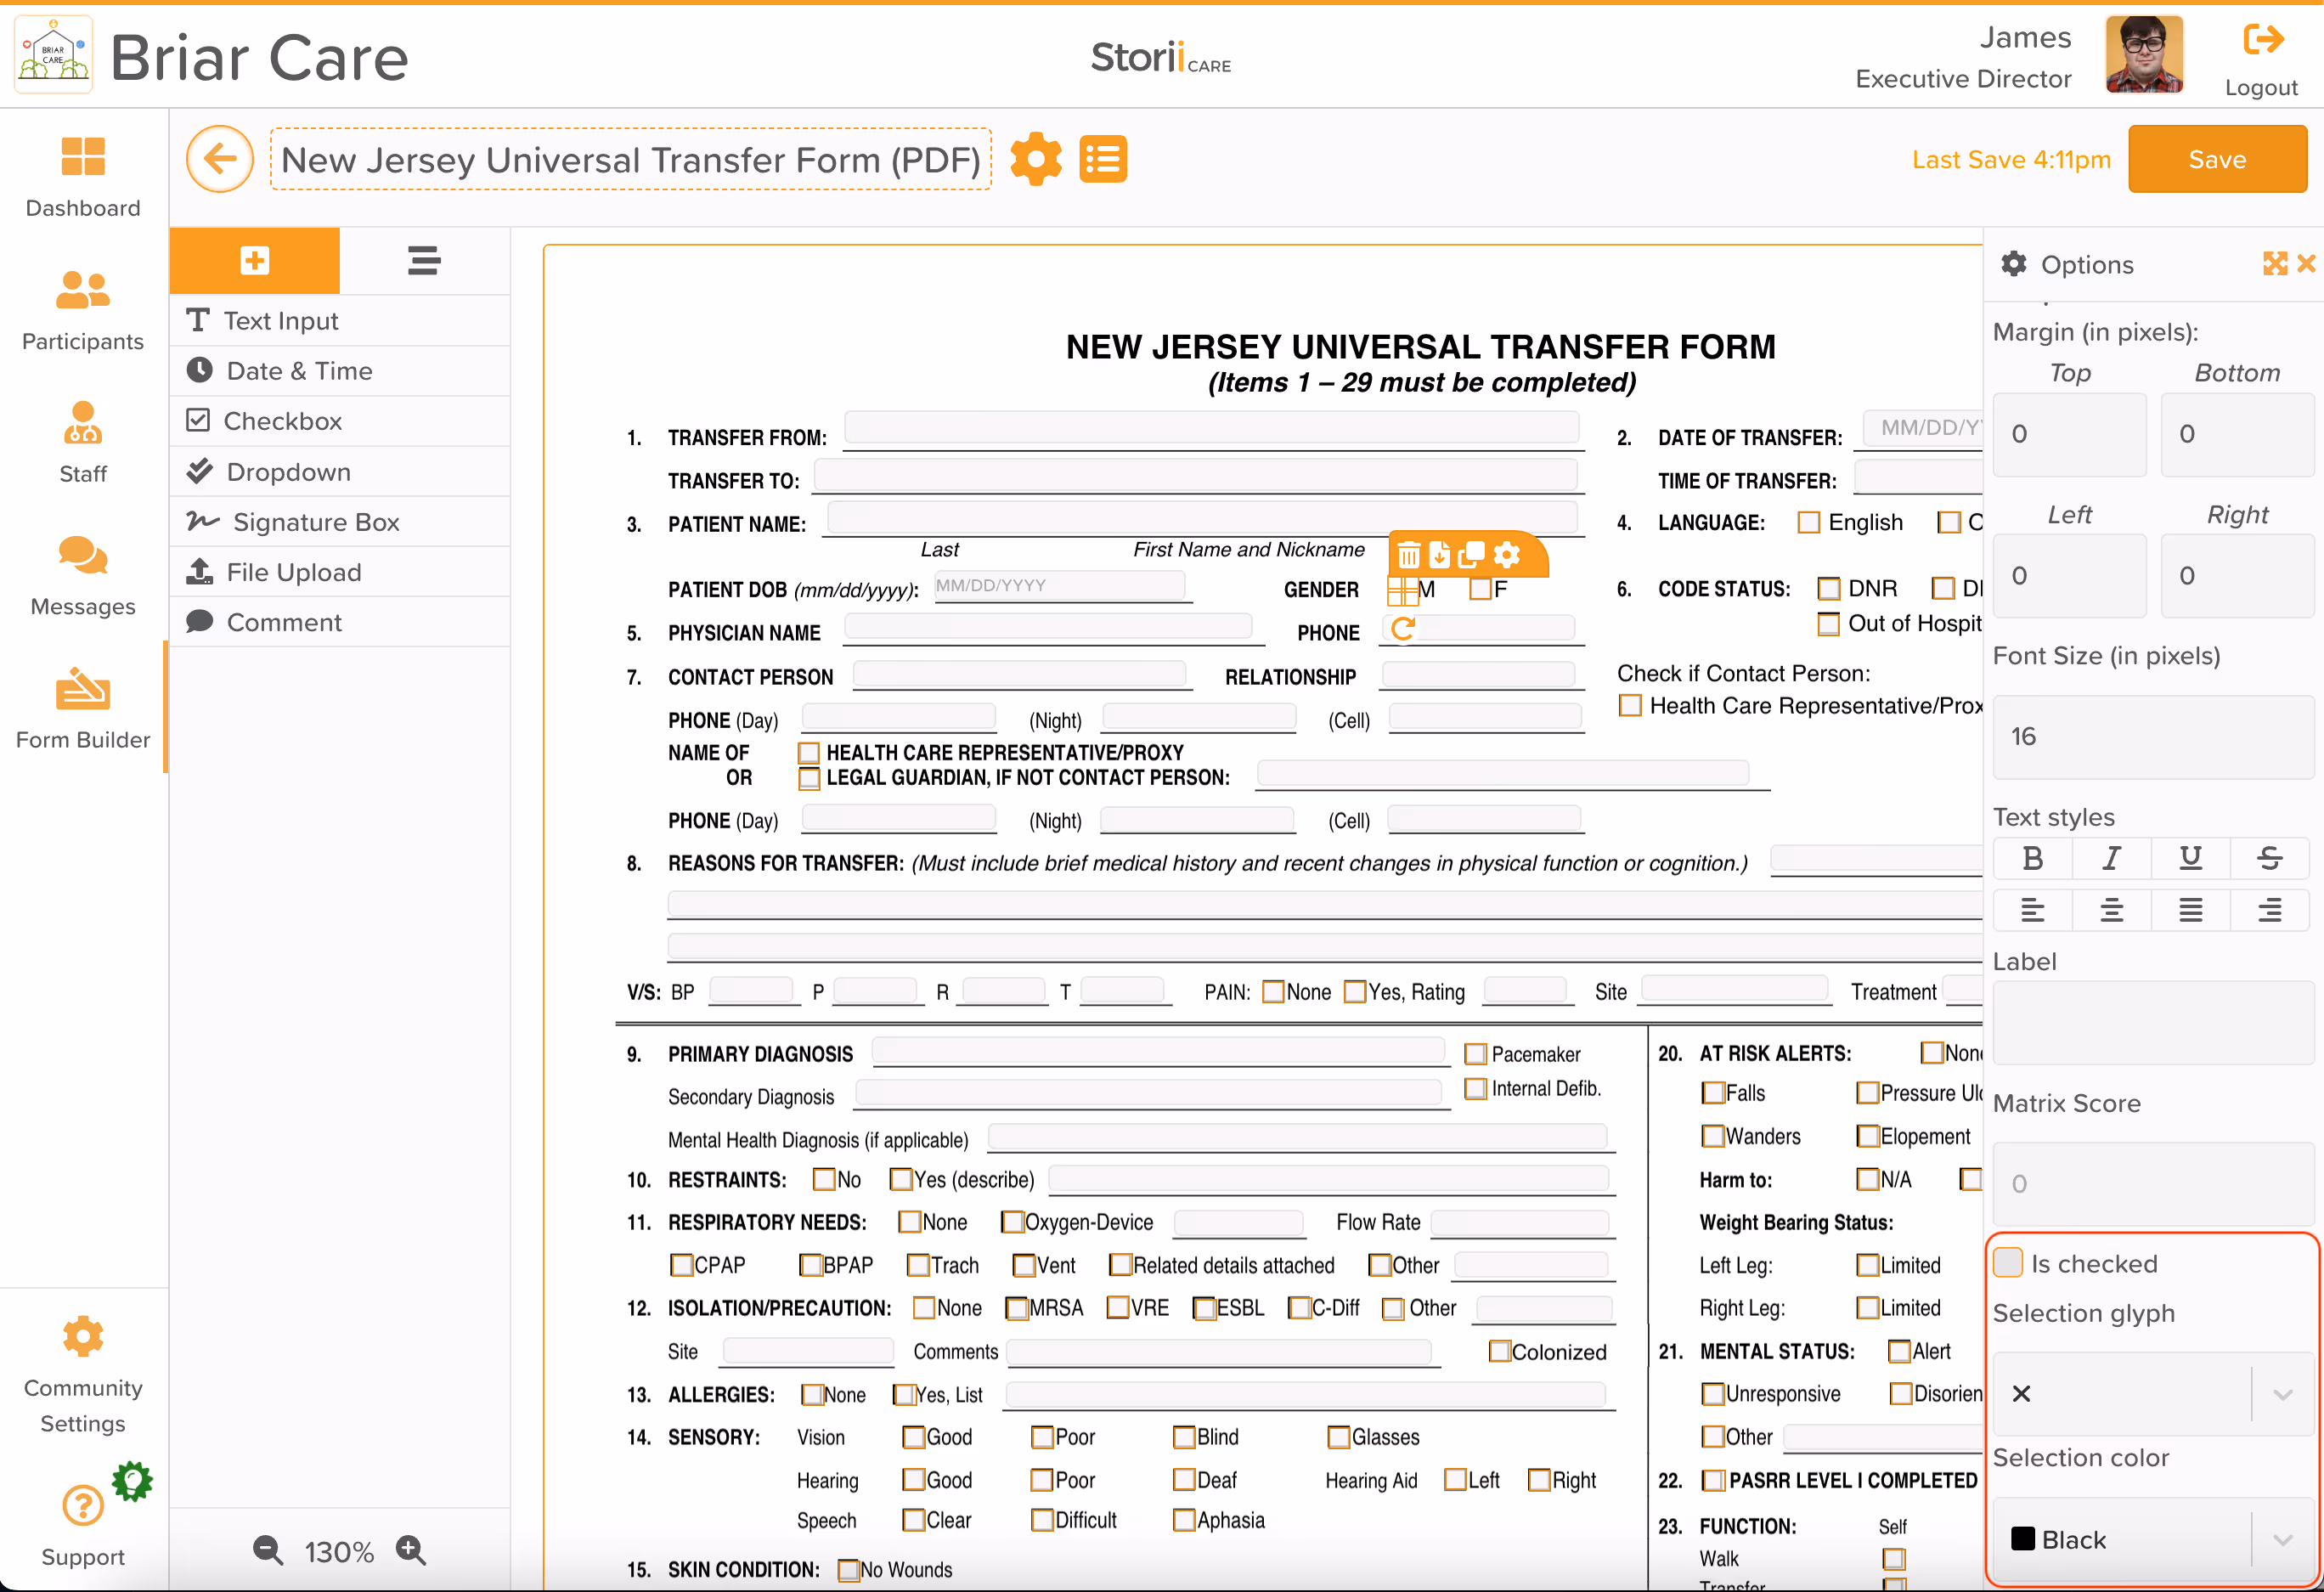Check the Falls risk alert checkbox
The width and height of the screenshot is (2324, 1592).
click(1713, 1093)
